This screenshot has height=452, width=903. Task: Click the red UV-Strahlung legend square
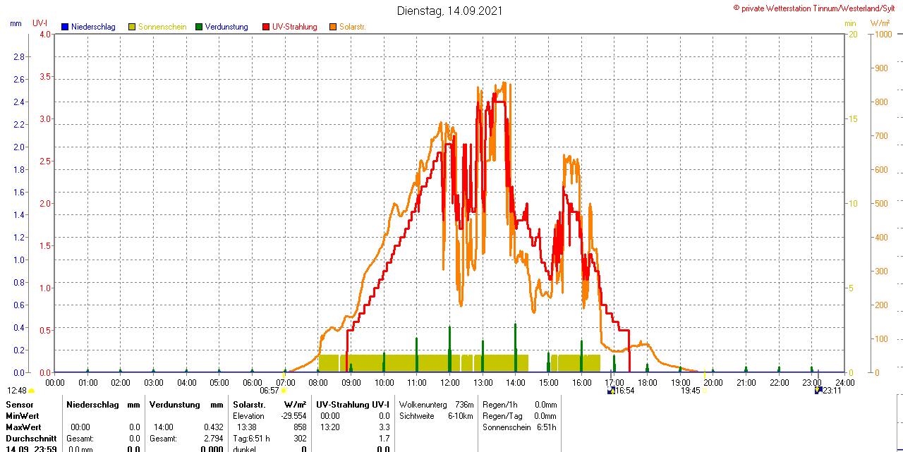tap(266, 27)
